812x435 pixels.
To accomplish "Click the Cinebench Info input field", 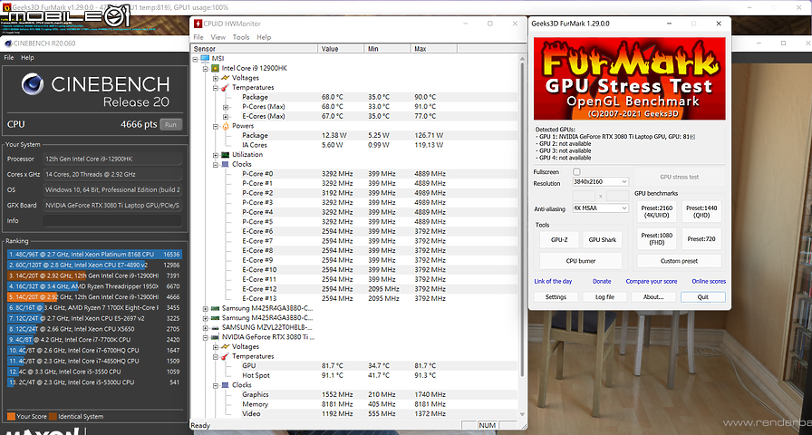I will 112,220.
